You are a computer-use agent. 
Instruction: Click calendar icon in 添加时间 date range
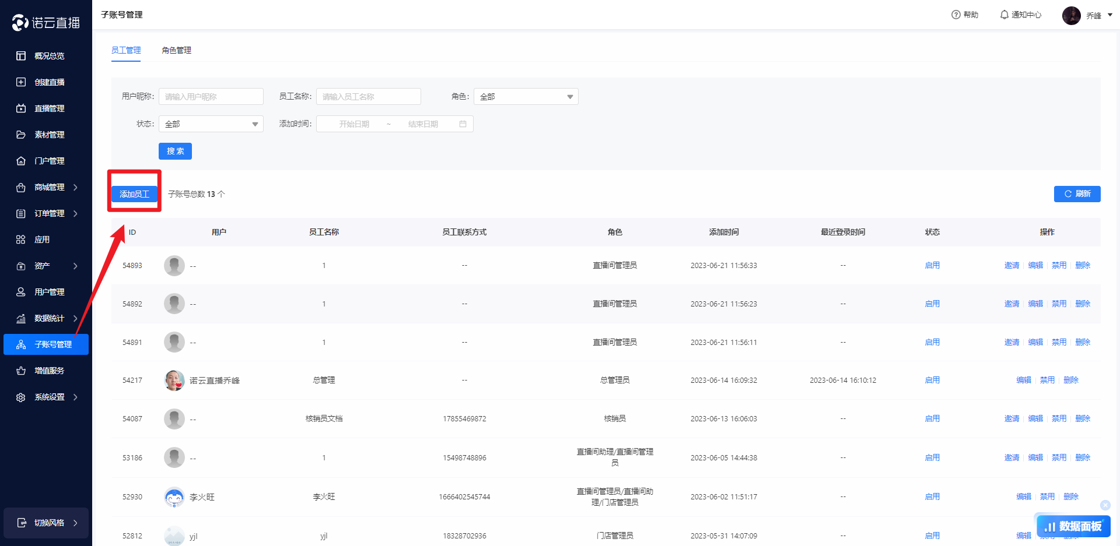[x=463, y=124]
